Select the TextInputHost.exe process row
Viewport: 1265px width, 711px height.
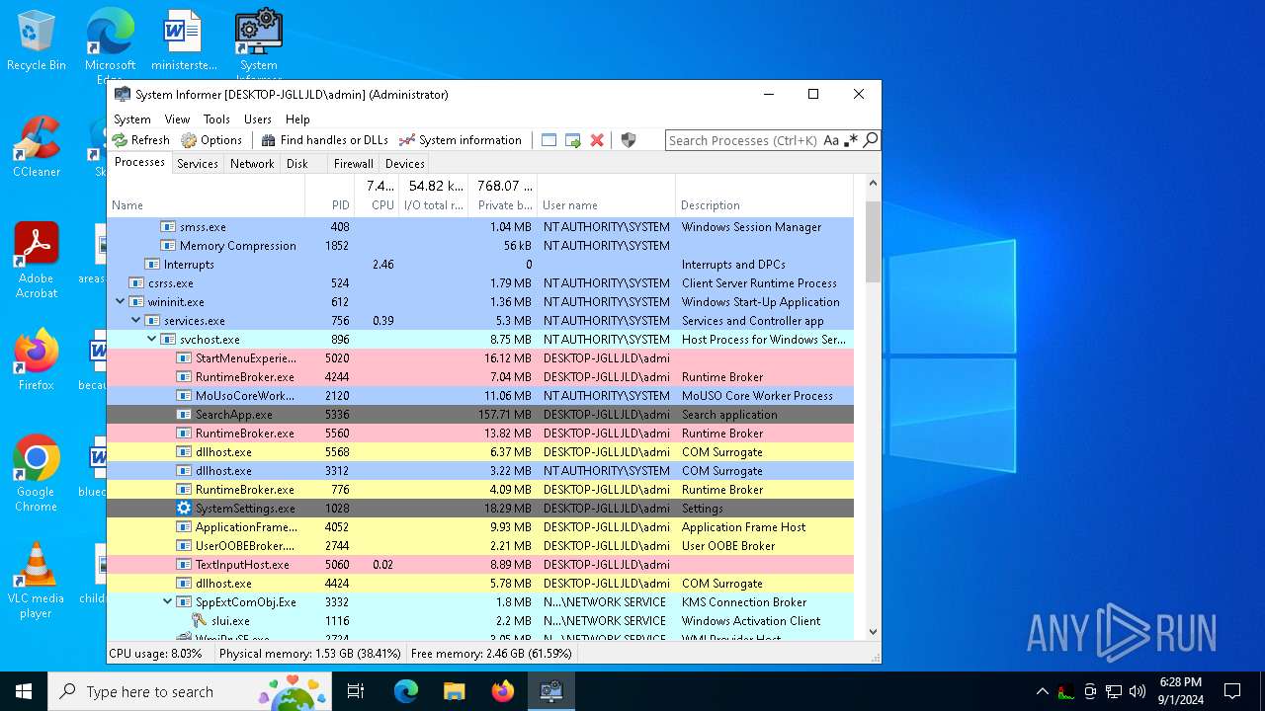pyautogui.click(x=480, y=565)
